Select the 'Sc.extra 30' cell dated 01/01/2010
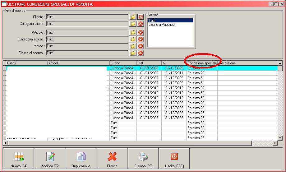Image resolution: width=286 pixels, height=172 pixels. click(x=202, y=88)
